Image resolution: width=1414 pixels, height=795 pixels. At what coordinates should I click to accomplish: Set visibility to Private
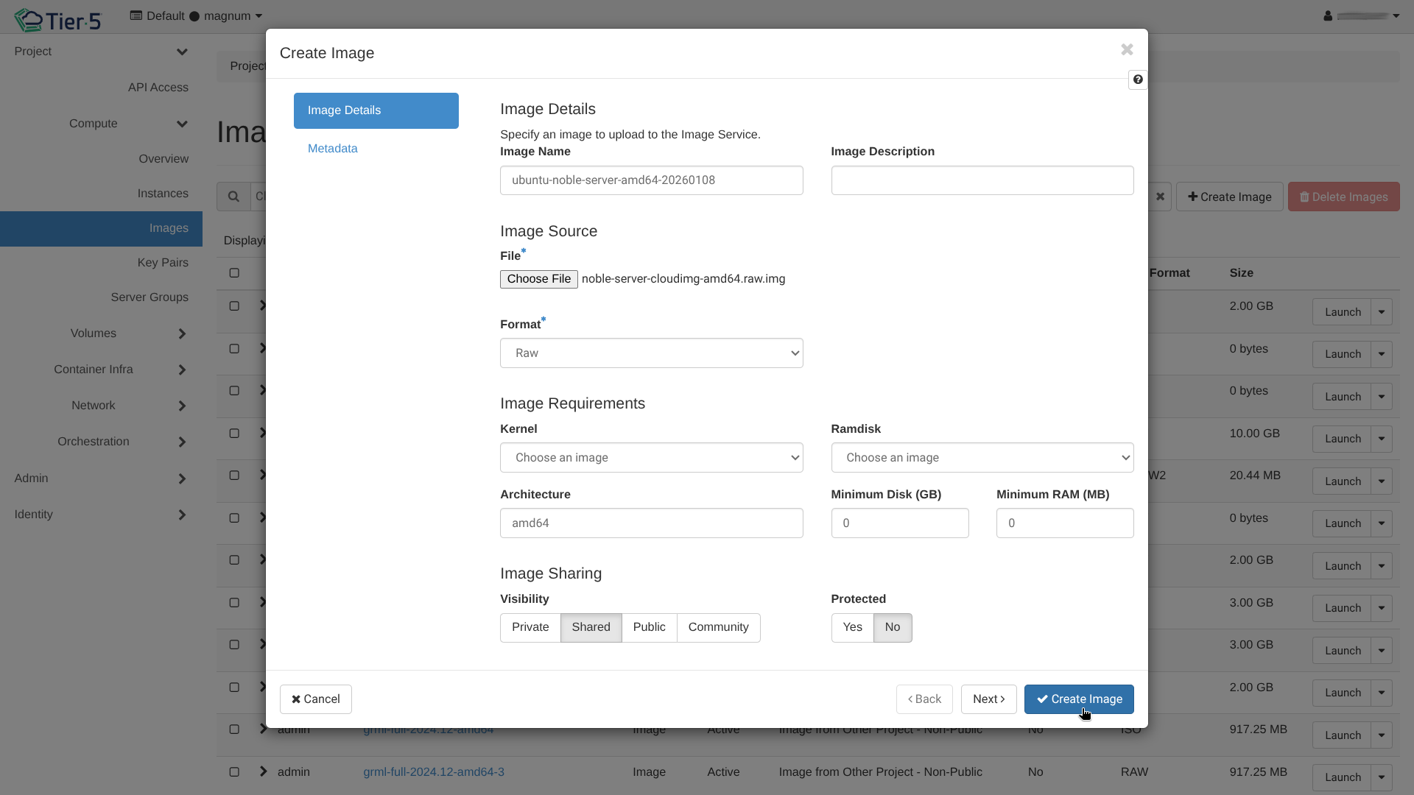click(x=530, y=627)
